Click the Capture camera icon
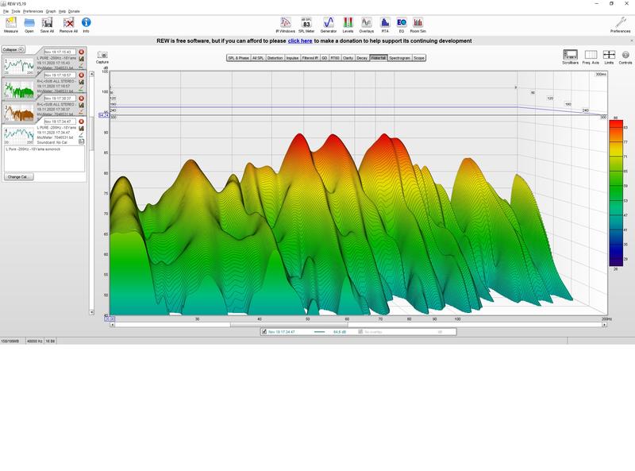 point(102,56)
